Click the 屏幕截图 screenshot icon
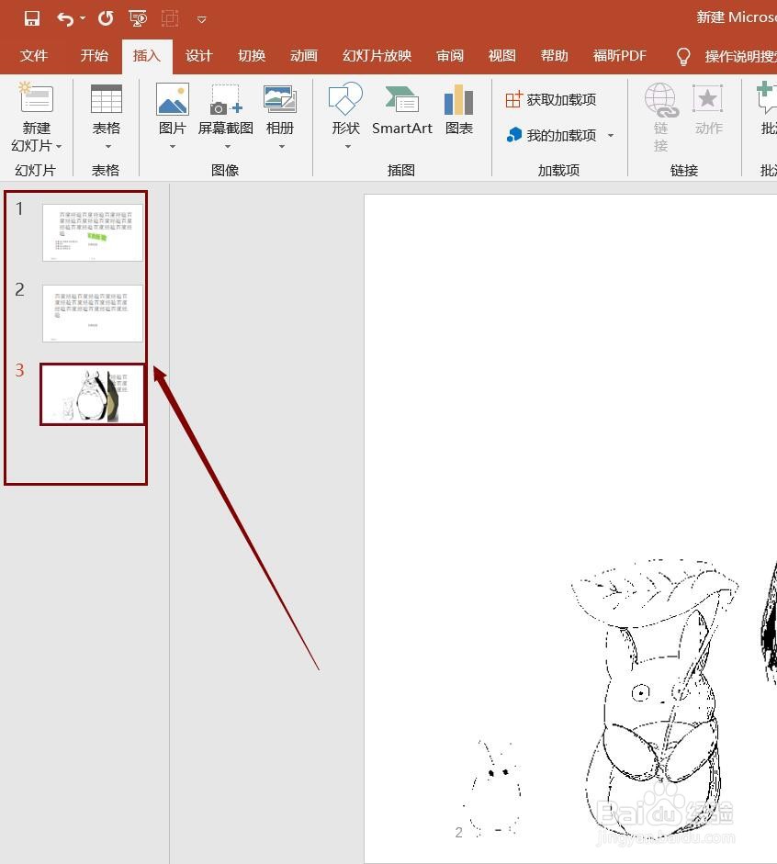 click(226, 99)
